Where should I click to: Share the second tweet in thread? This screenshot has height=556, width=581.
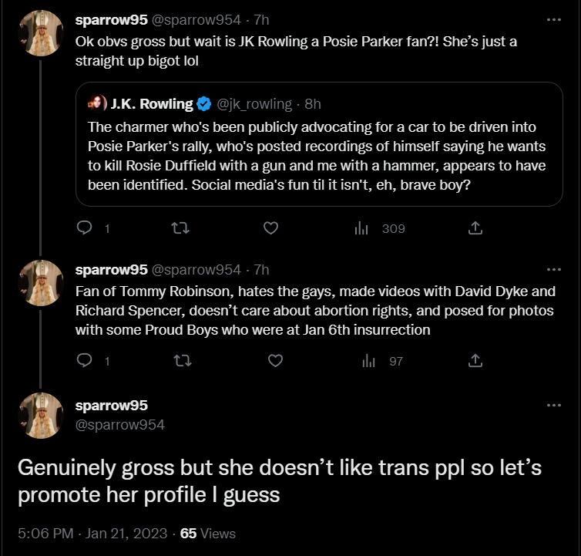475,360
